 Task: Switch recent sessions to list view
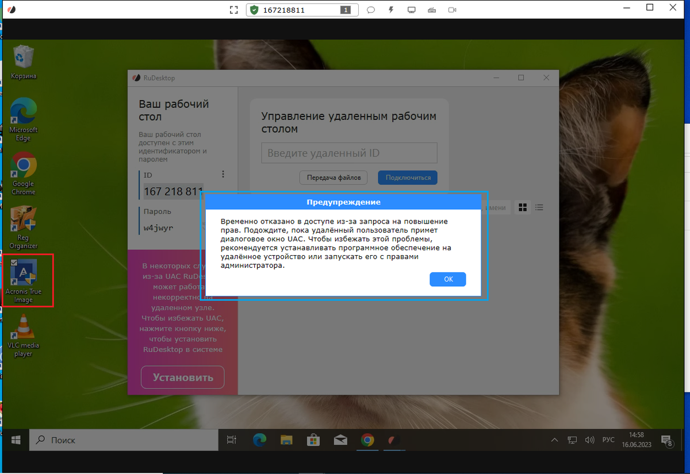click(539, 207)
